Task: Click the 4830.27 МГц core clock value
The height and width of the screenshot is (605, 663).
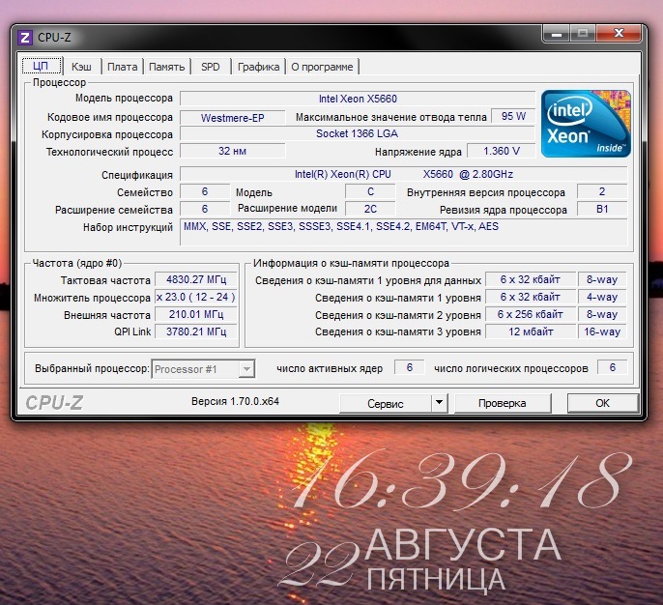Action: 196,279
